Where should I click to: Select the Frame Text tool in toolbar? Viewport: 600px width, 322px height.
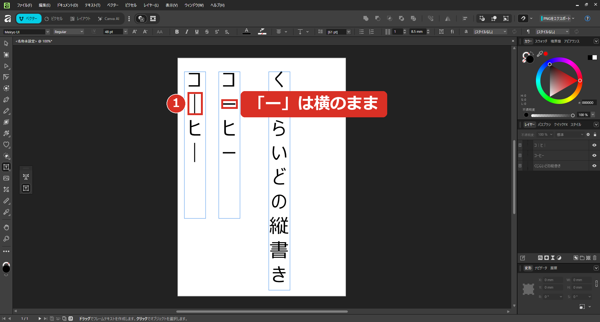pos(6,167)
